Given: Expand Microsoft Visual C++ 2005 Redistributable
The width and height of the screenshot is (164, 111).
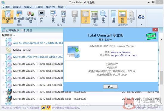Looking at the screenshot, I should pyautogui.click(x=3, y=64).
